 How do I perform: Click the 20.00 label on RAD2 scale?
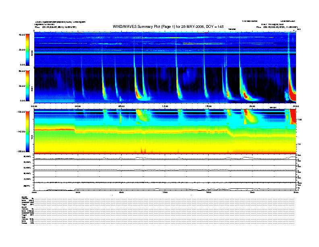coord(22,50)
